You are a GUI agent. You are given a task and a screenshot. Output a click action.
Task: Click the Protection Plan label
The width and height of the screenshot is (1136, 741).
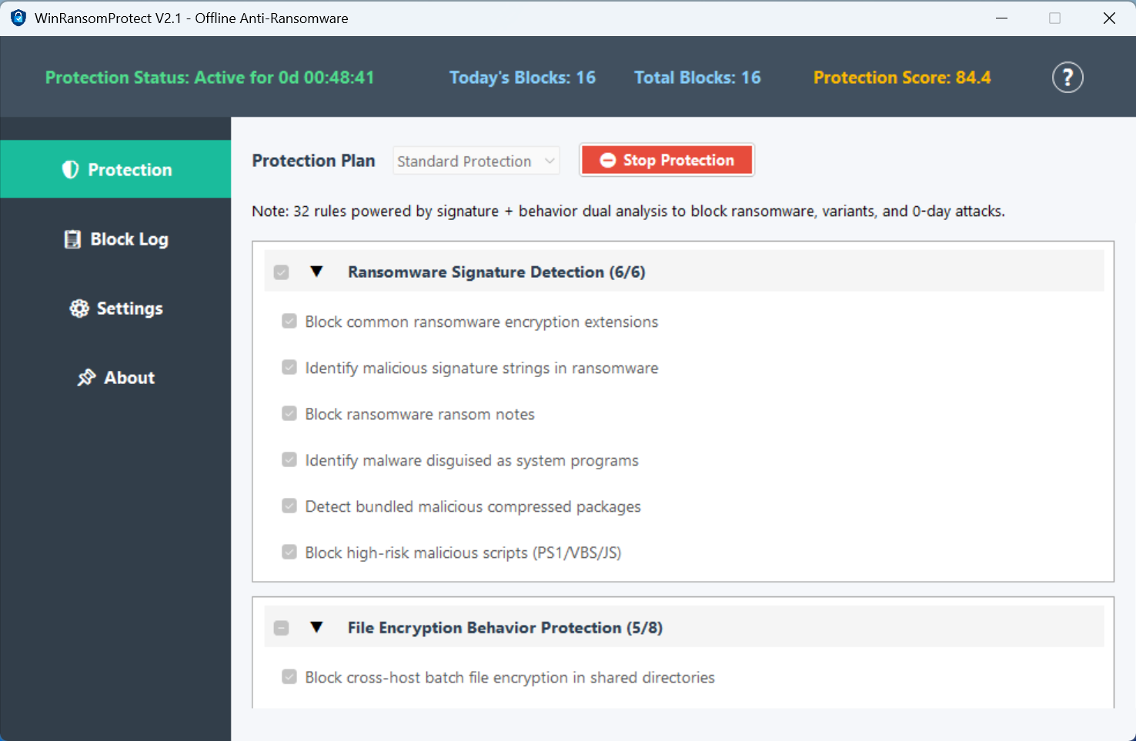point(313,161)
